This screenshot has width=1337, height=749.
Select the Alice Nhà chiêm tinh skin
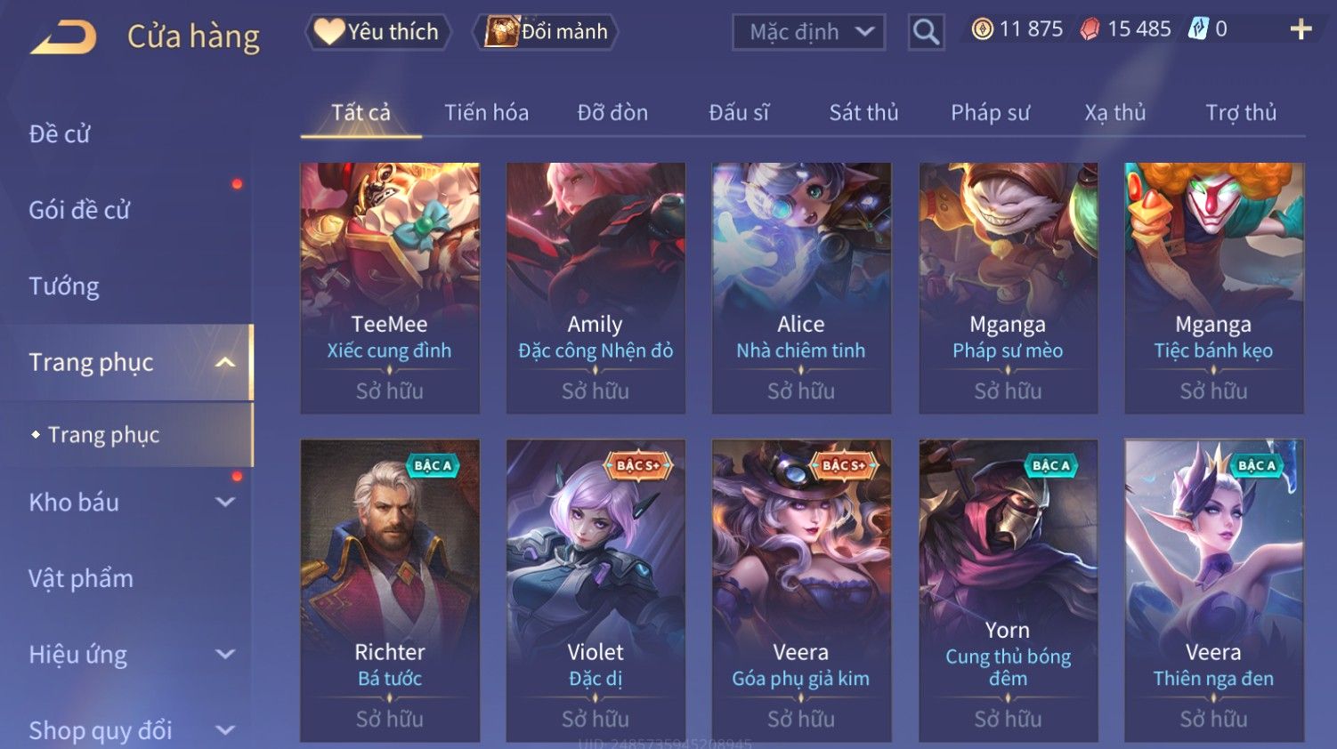pyautogui.click(x=801, y=287)
